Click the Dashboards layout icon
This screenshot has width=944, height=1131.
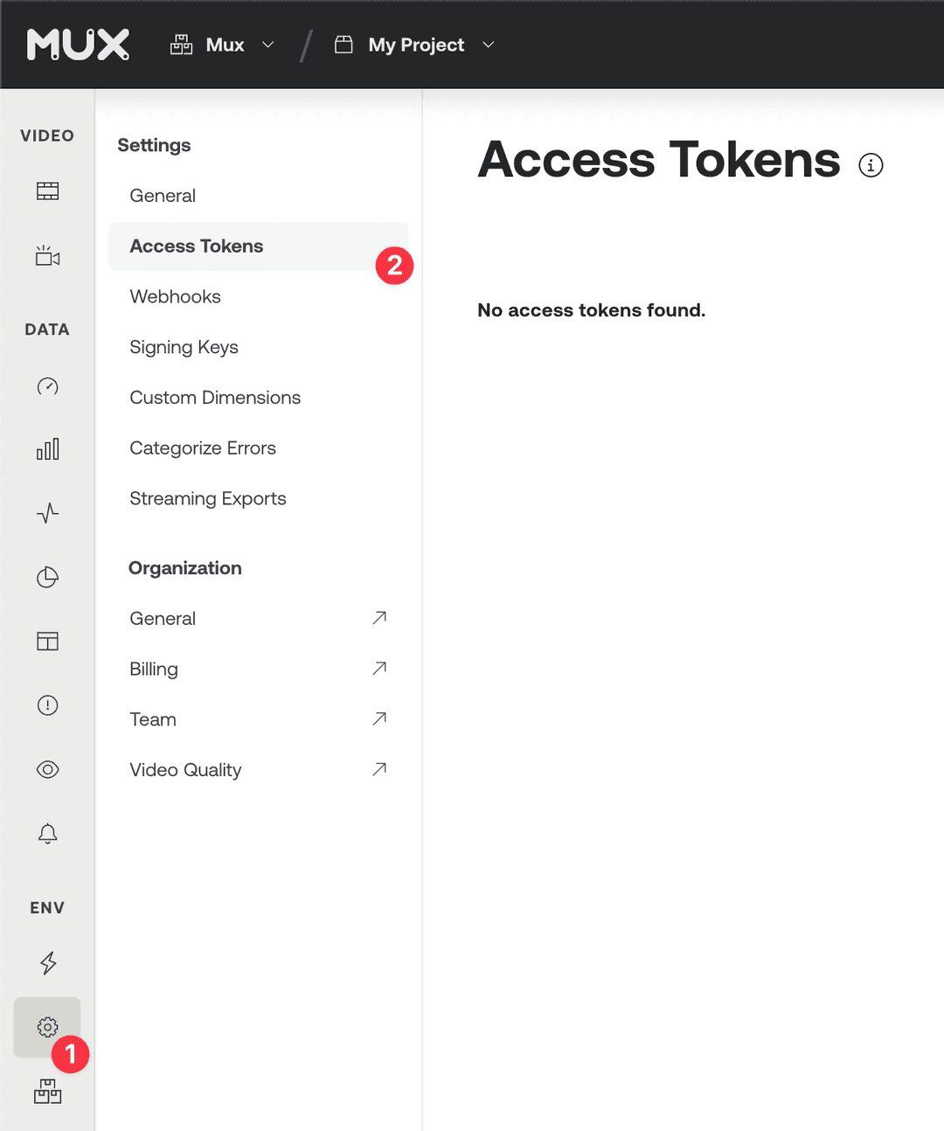click(47, 641)
